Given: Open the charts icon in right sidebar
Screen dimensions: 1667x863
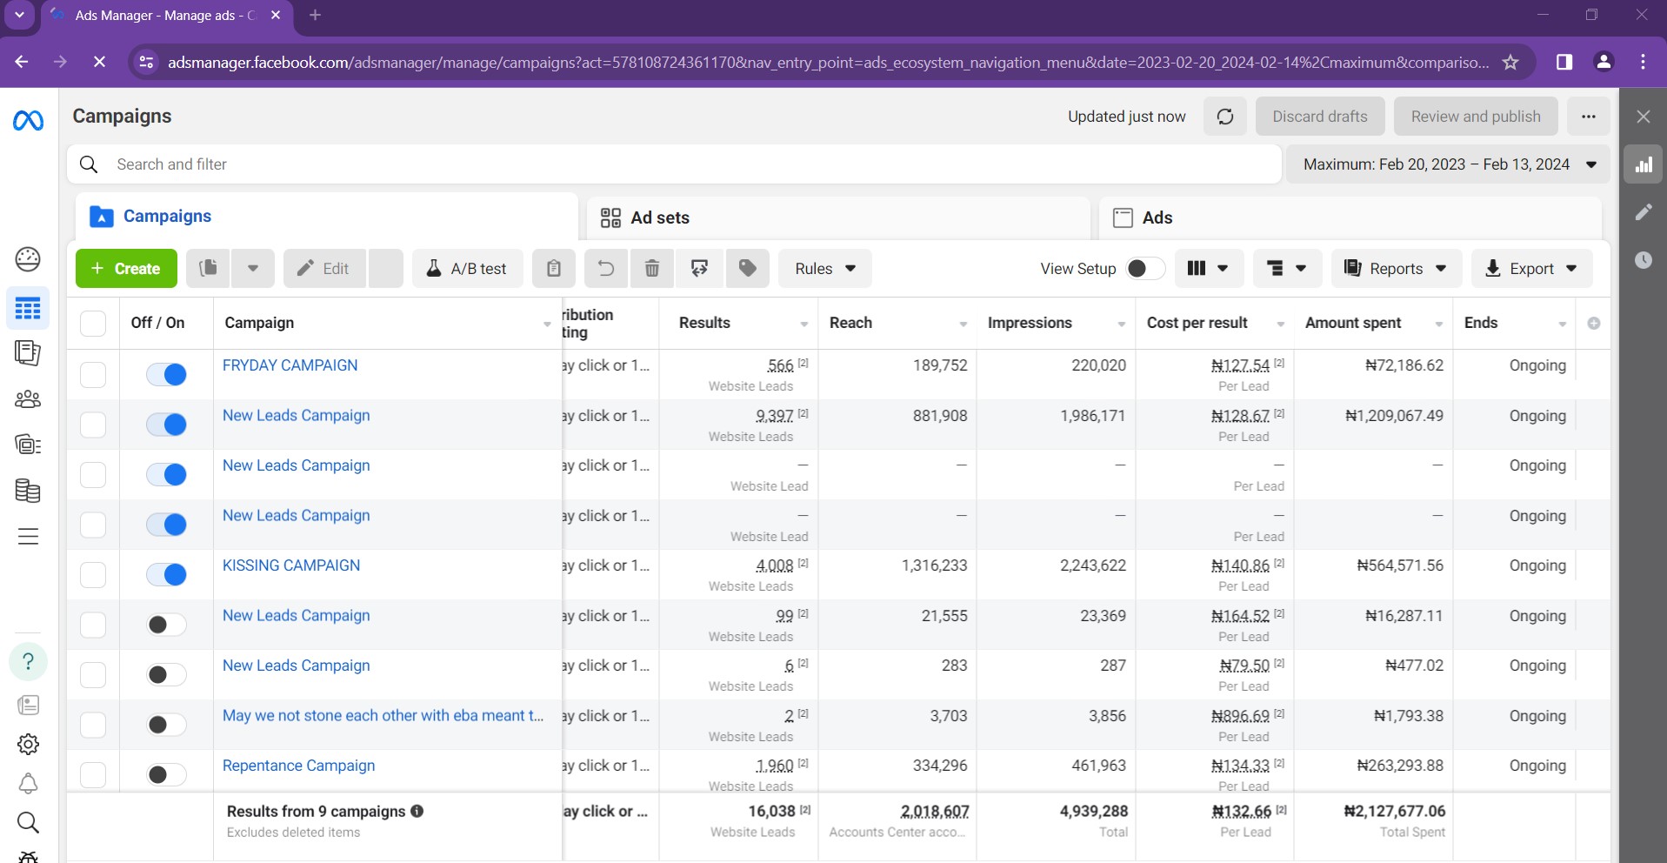Looking at the screenshot, I should click(1643, 164).
